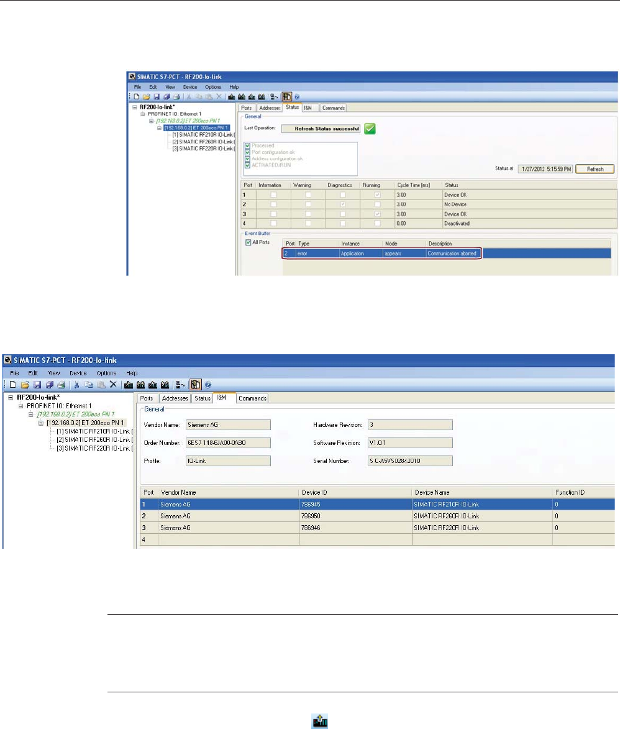620x729 pixels.
Task: Collapse RF200-Io-link root in Status-tab window tree
Action: [x=135, y=107]
